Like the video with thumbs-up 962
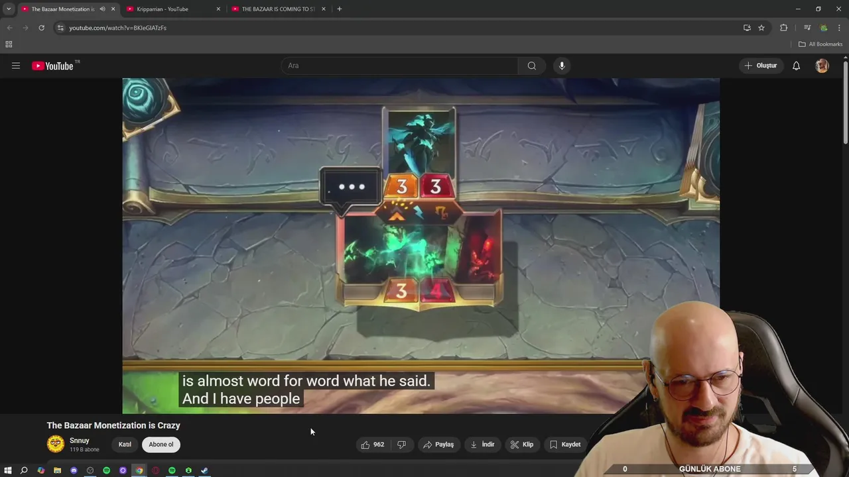The image size is (849, 477). pos(372,445)
